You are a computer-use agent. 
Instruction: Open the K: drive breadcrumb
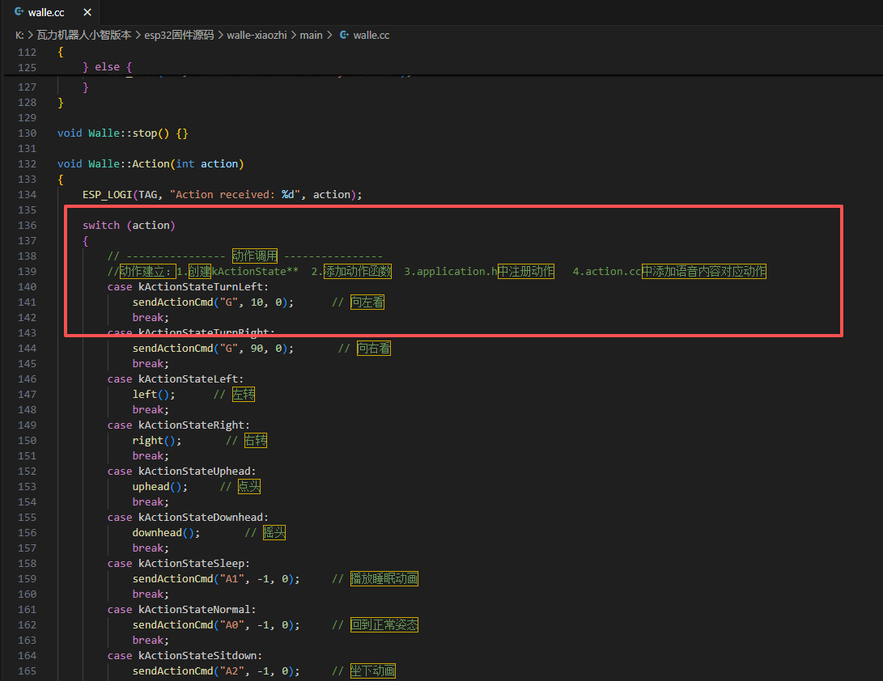tap(19, 36)
